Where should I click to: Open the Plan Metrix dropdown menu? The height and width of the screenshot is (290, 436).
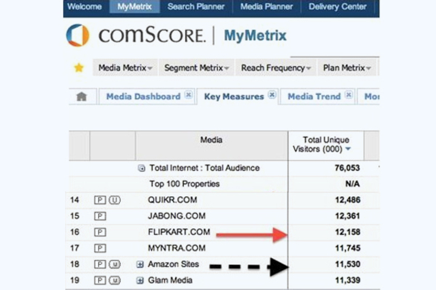(347, 68)
